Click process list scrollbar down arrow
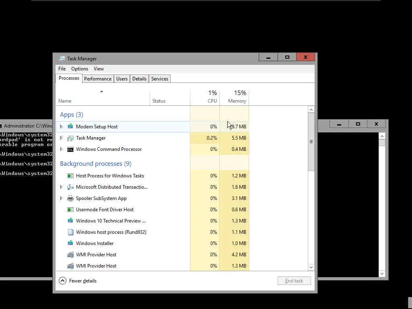The height and width of the screenshot is (309, 412). point(311,267)
